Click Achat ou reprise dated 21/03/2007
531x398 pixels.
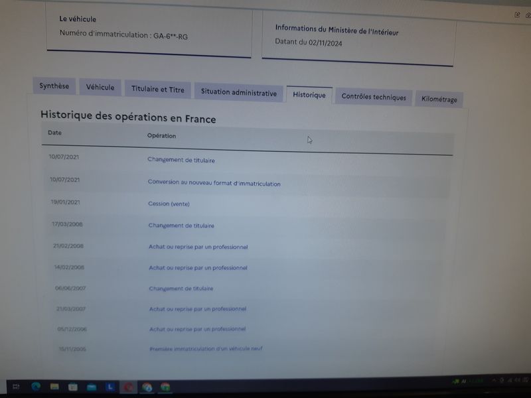click(x=198, y=308)
